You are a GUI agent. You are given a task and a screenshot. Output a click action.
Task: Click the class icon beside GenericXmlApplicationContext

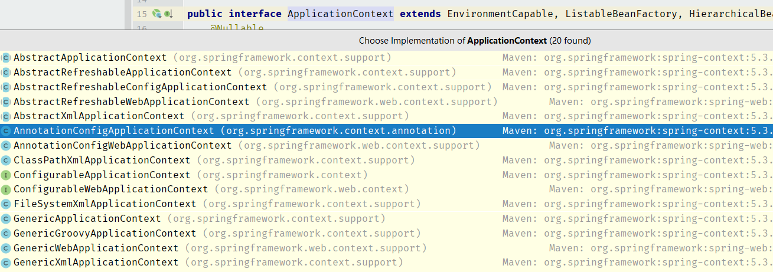click(6, 263)
